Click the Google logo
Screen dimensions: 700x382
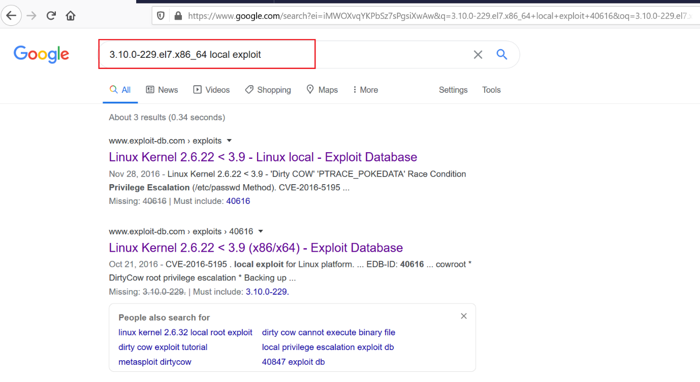pyautogui.click(x=41, y=54)
